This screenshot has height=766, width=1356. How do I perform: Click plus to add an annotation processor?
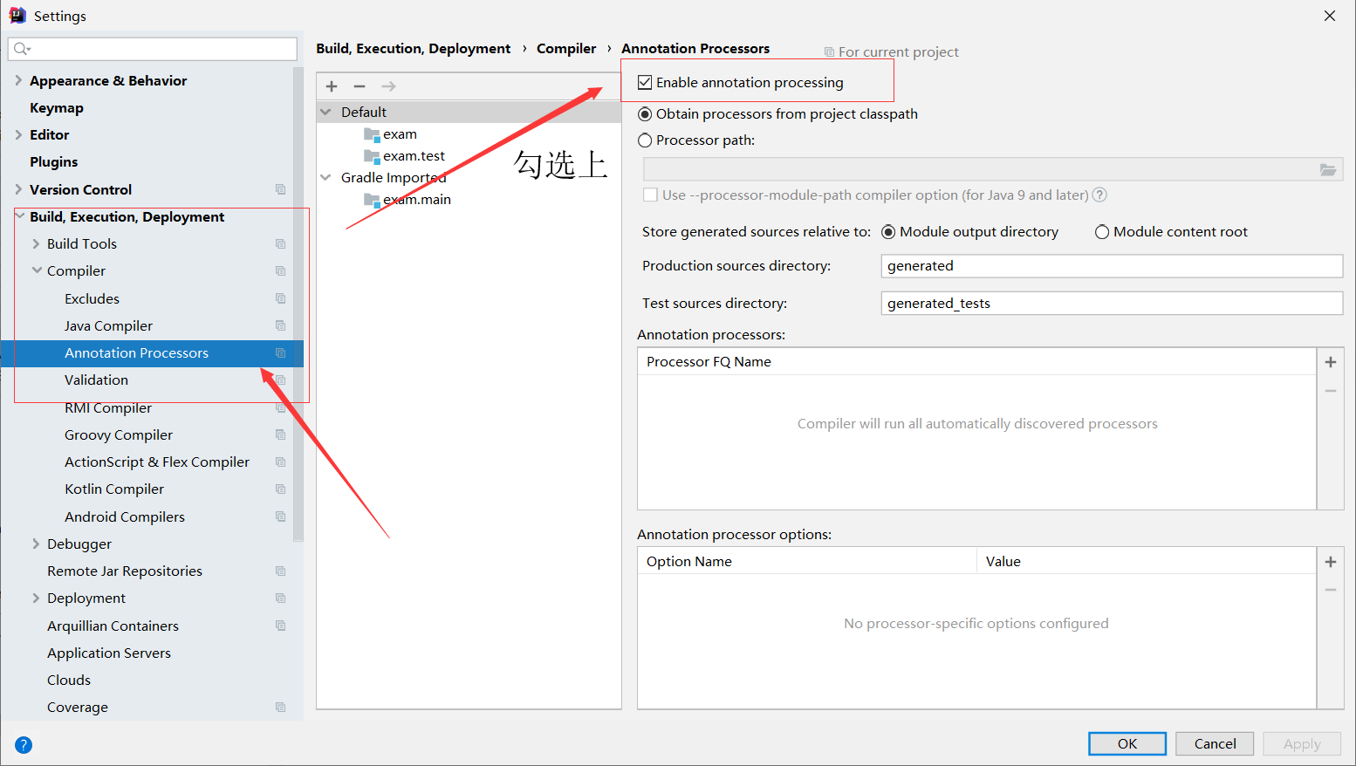[x=1331, y=361]
